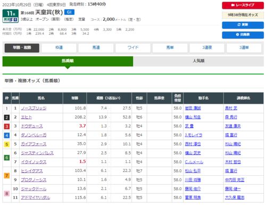Click the 単勝 column header

(x=74, y=98)
